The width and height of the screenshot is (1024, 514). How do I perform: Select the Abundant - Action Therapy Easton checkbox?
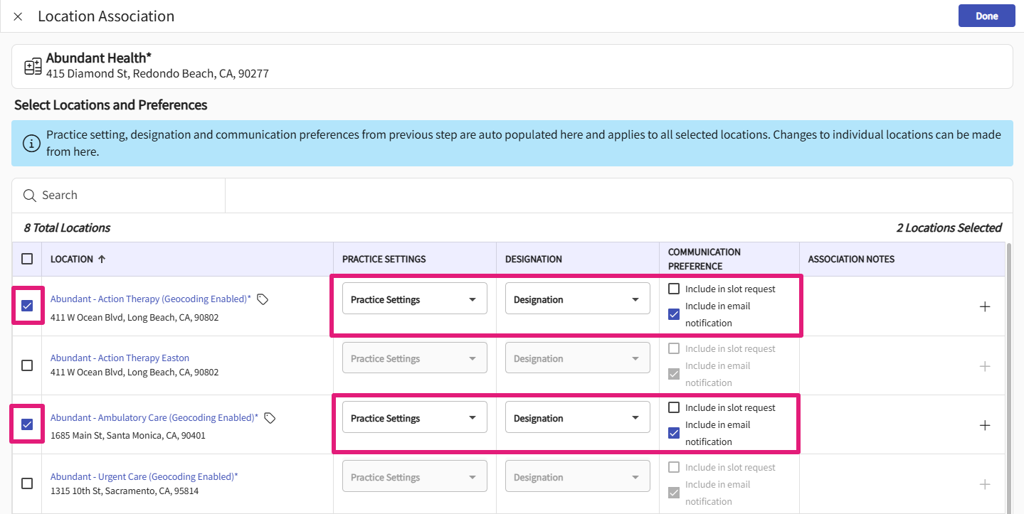point(27,365)
